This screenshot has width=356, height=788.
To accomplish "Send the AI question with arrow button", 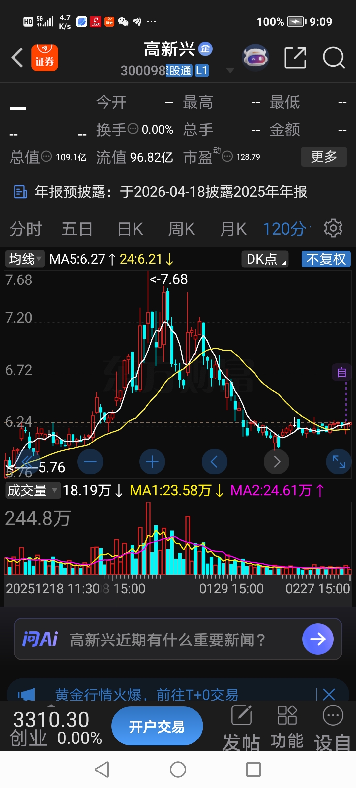I will [318, 639].
